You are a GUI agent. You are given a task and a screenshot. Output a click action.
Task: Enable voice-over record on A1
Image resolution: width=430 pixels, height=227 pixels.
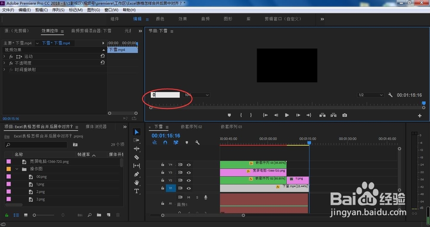click(206, 197)
